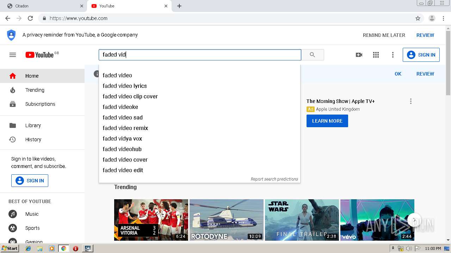This screenshot has height=253, width=451.
Task: Open Library in sidebar
Action: click(x=42, y=125)
